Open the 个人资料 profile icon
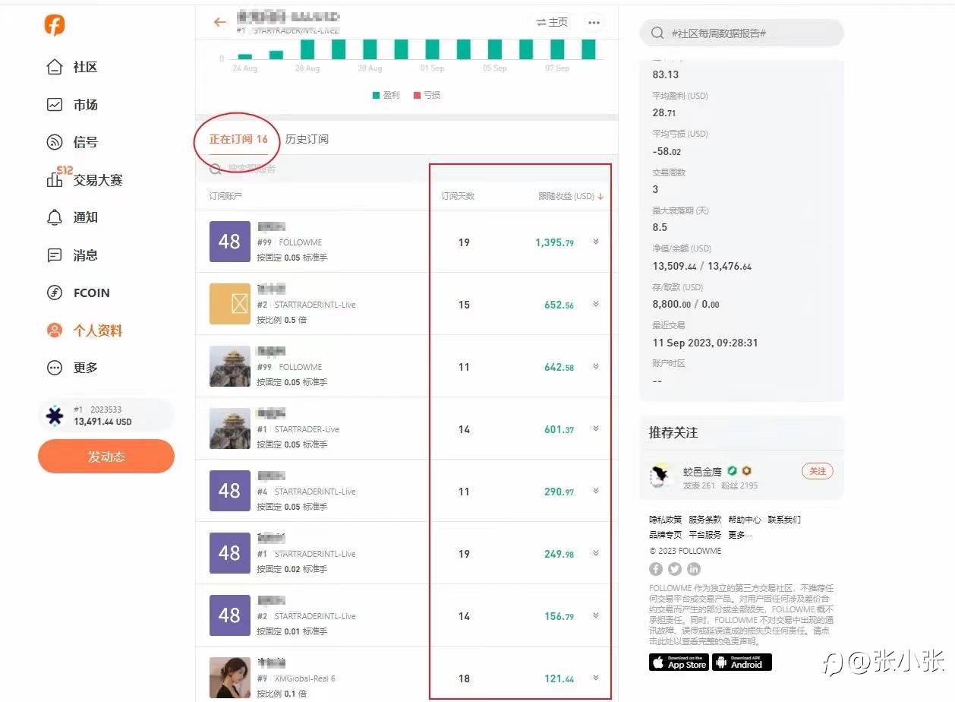 pos(55,330)
